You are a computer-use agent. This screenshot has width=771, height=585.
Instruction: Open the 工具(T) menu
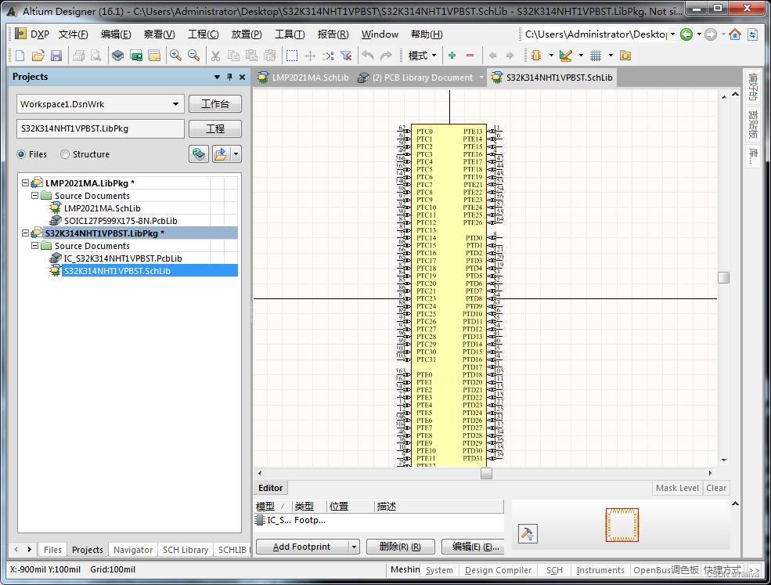click(290, 34)
